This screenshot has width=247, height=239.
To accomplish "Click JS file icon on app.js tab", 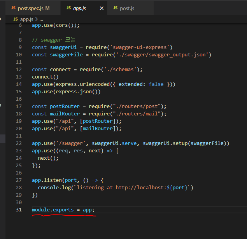I will 68,8.
